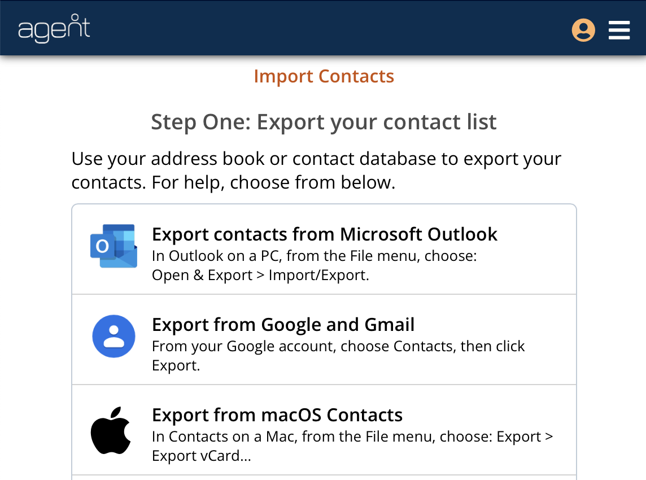Click Step One: Export your contact list heading
The image size is (646, 480).
click(324, 122)
